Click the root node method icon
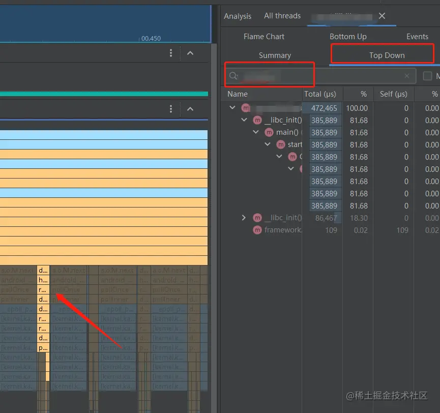440x413 pixels. pos(246,108)
